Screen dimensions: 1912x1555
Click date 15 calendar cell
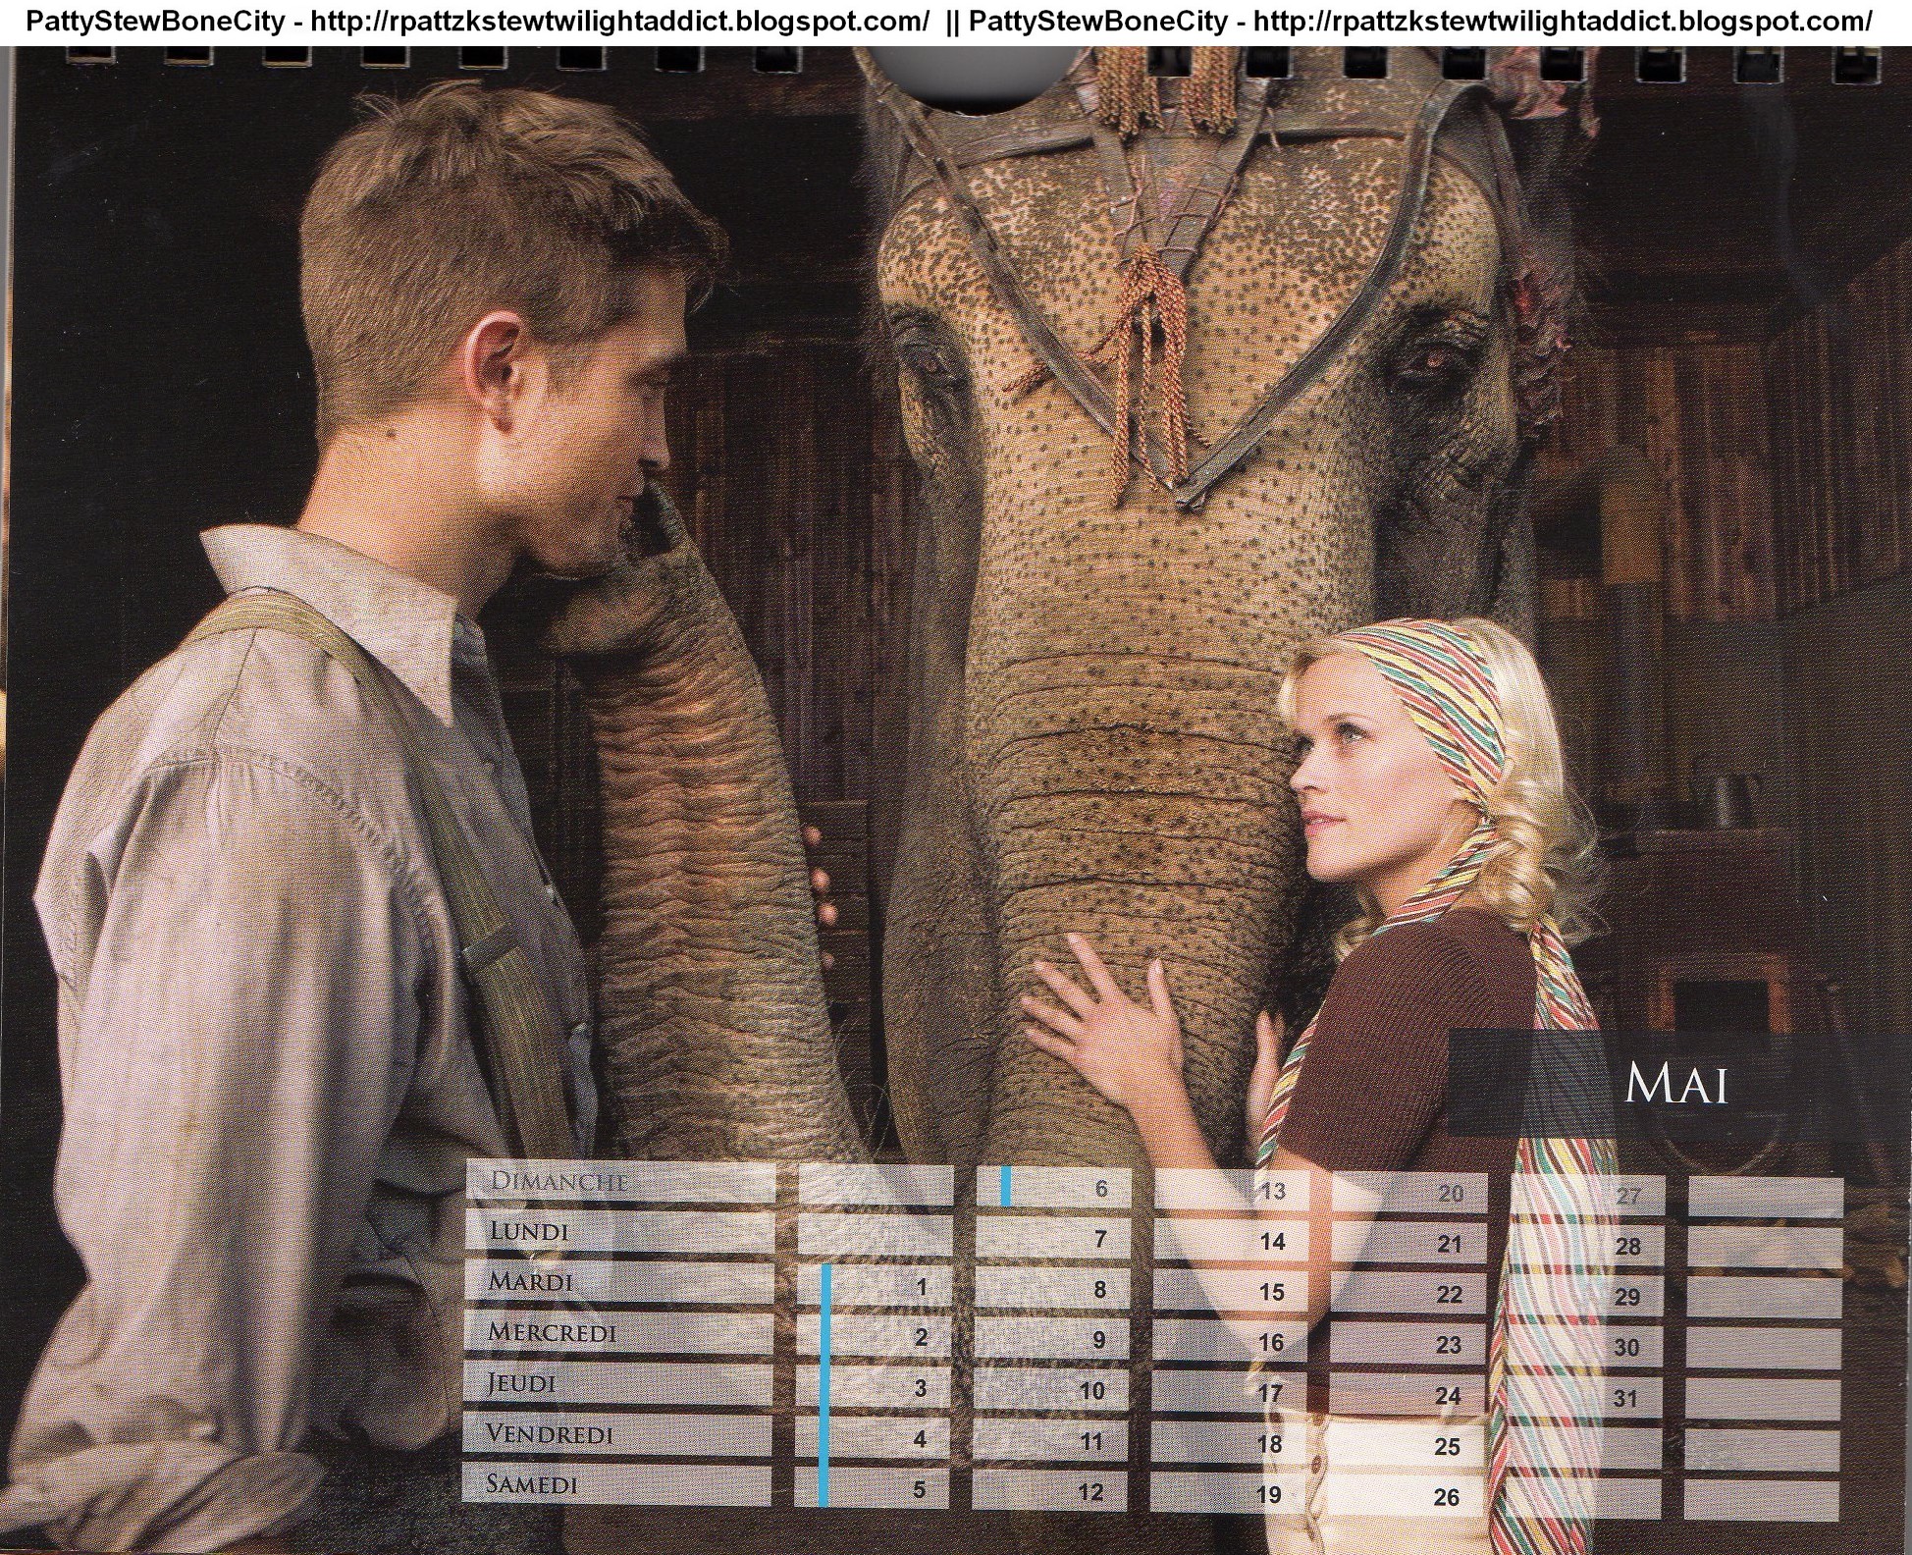click(x=1271, y=1293)
